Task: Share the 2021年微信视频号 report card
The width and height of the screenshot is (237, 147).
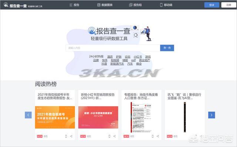Action: [x=71, y=136]
